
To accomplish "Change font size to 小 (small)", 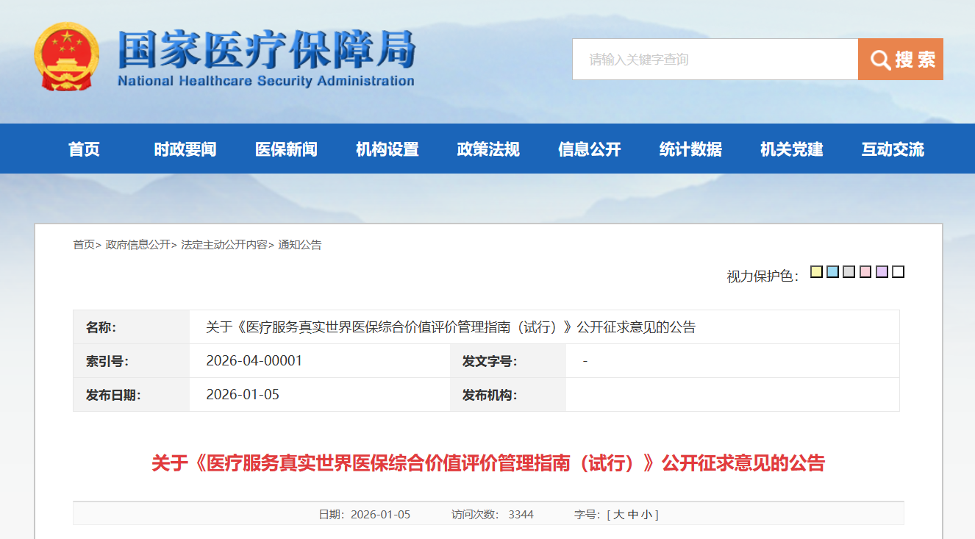I will pyautogui.click(x=646, y=515).
